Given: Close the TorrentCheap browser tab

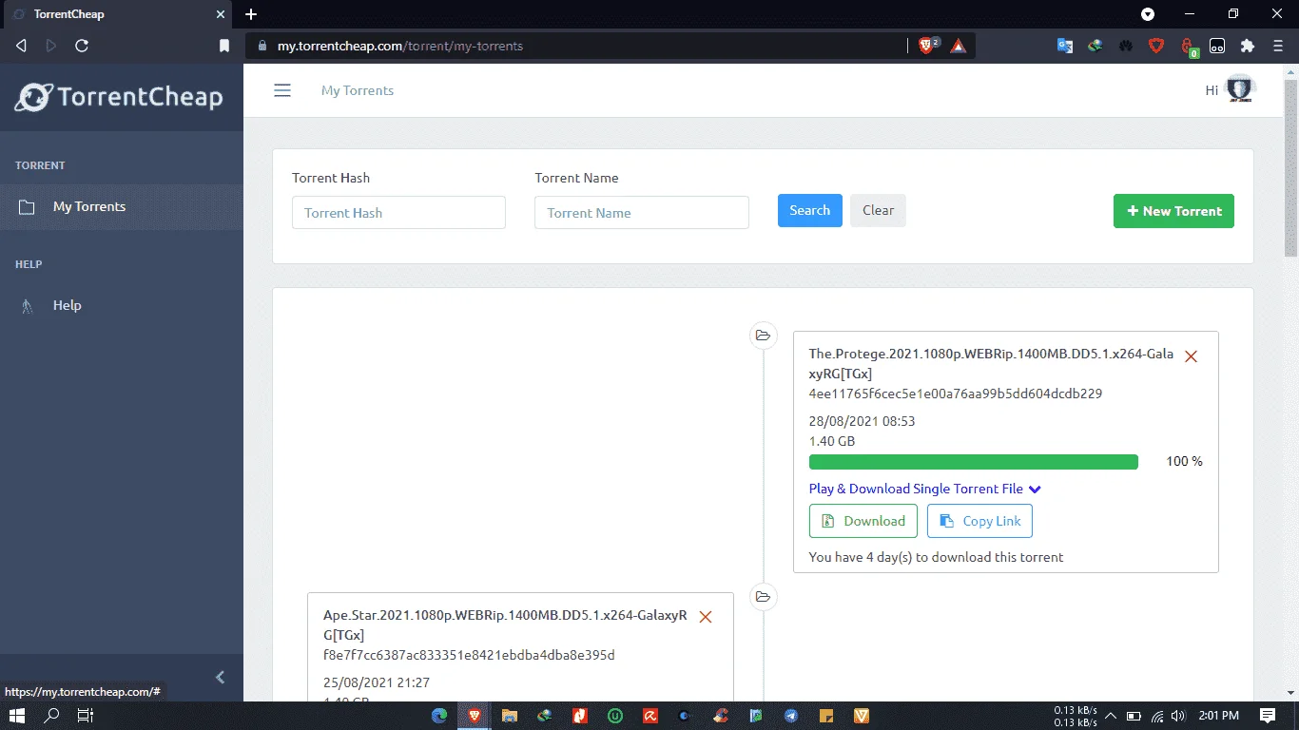Looking at the screenshot, I should [220, 14].
